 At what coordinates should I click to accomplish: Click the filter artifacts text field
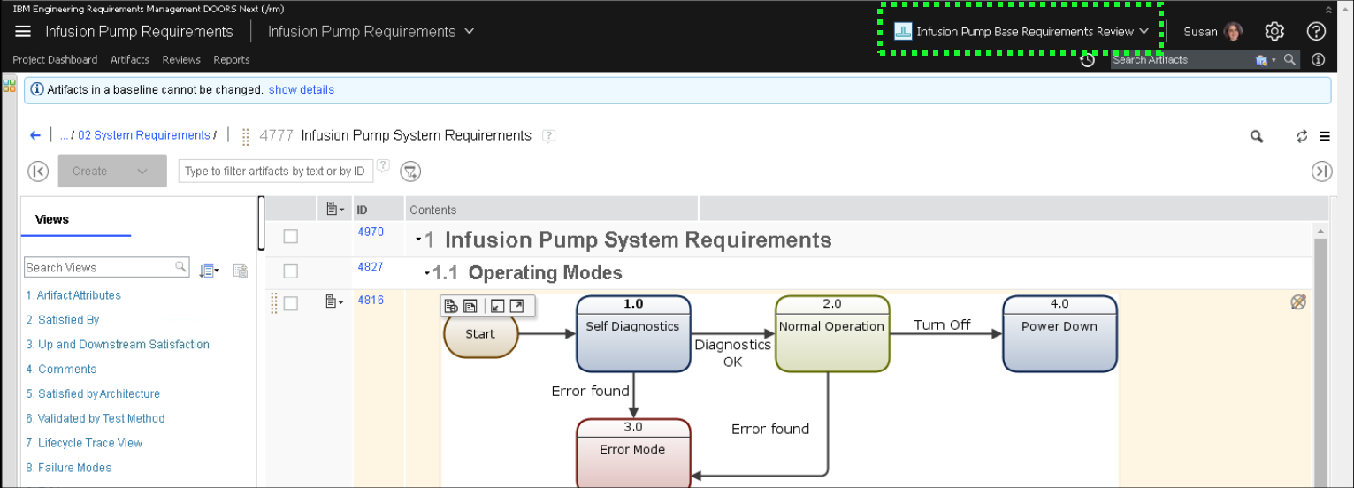275,172
